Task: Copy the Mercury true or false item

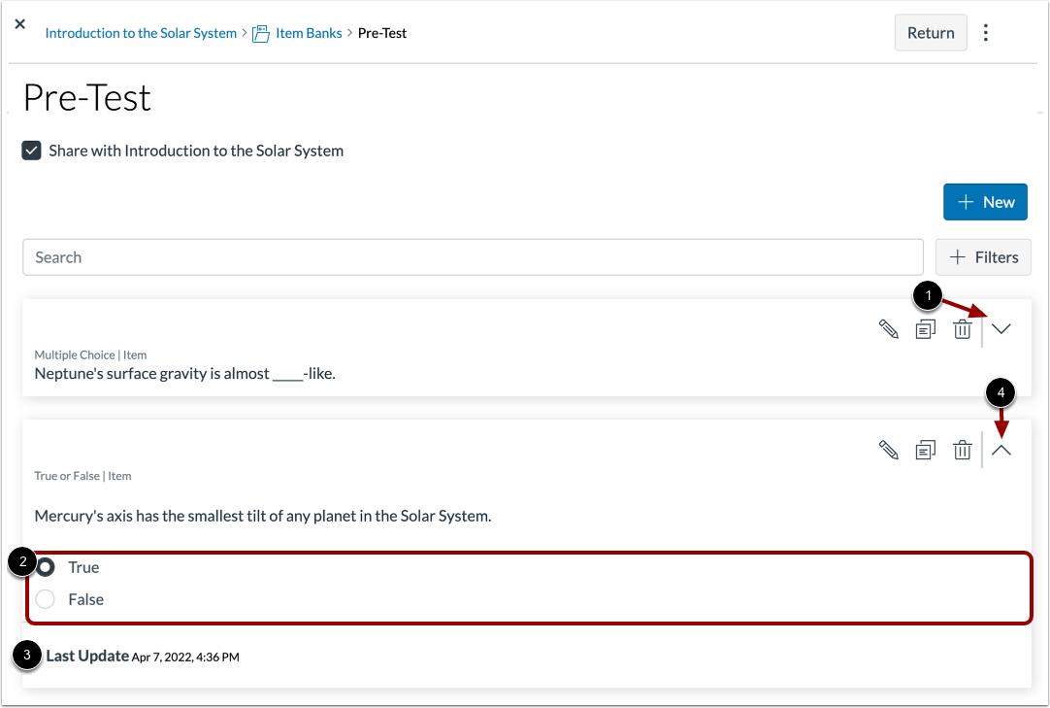Action: (x=925, y=450)
